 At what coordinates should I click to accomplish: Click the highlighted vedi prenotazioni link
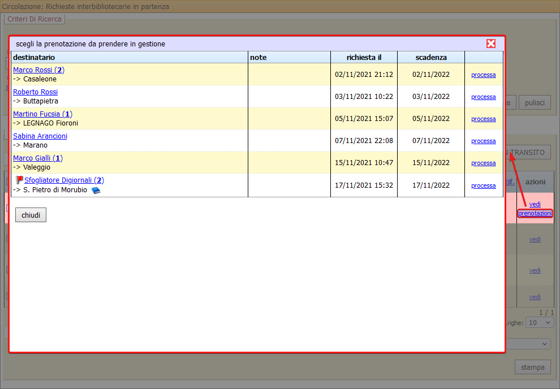pyautogui.click(x=535, y=209)
